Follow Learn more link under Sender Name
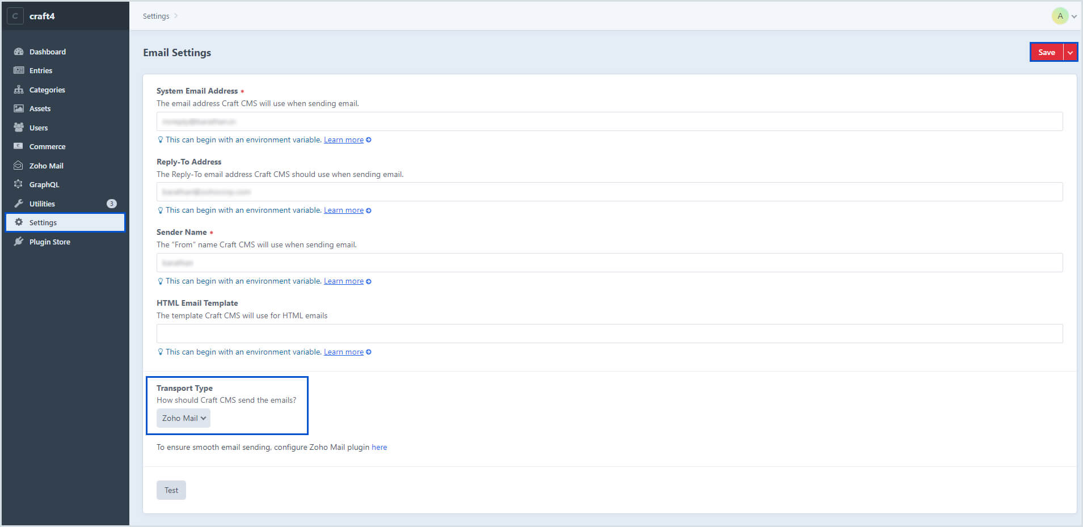The width and height of the screenshot is (1083, 527). (x=344, y=281)
